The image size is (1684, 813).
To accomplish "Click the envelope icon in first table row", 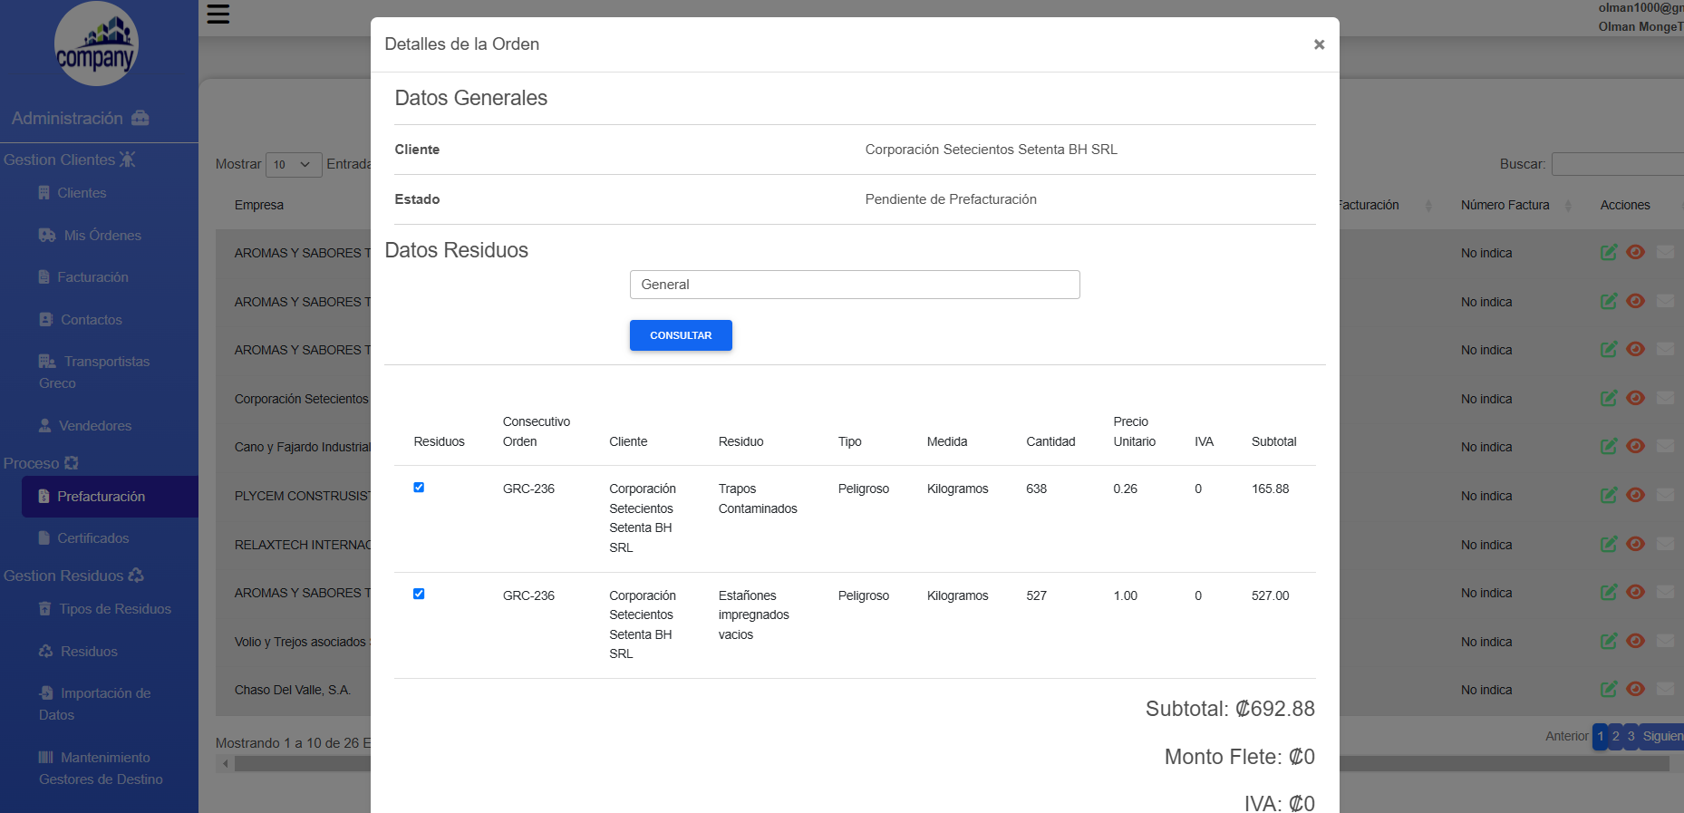I will [1665, 253].
